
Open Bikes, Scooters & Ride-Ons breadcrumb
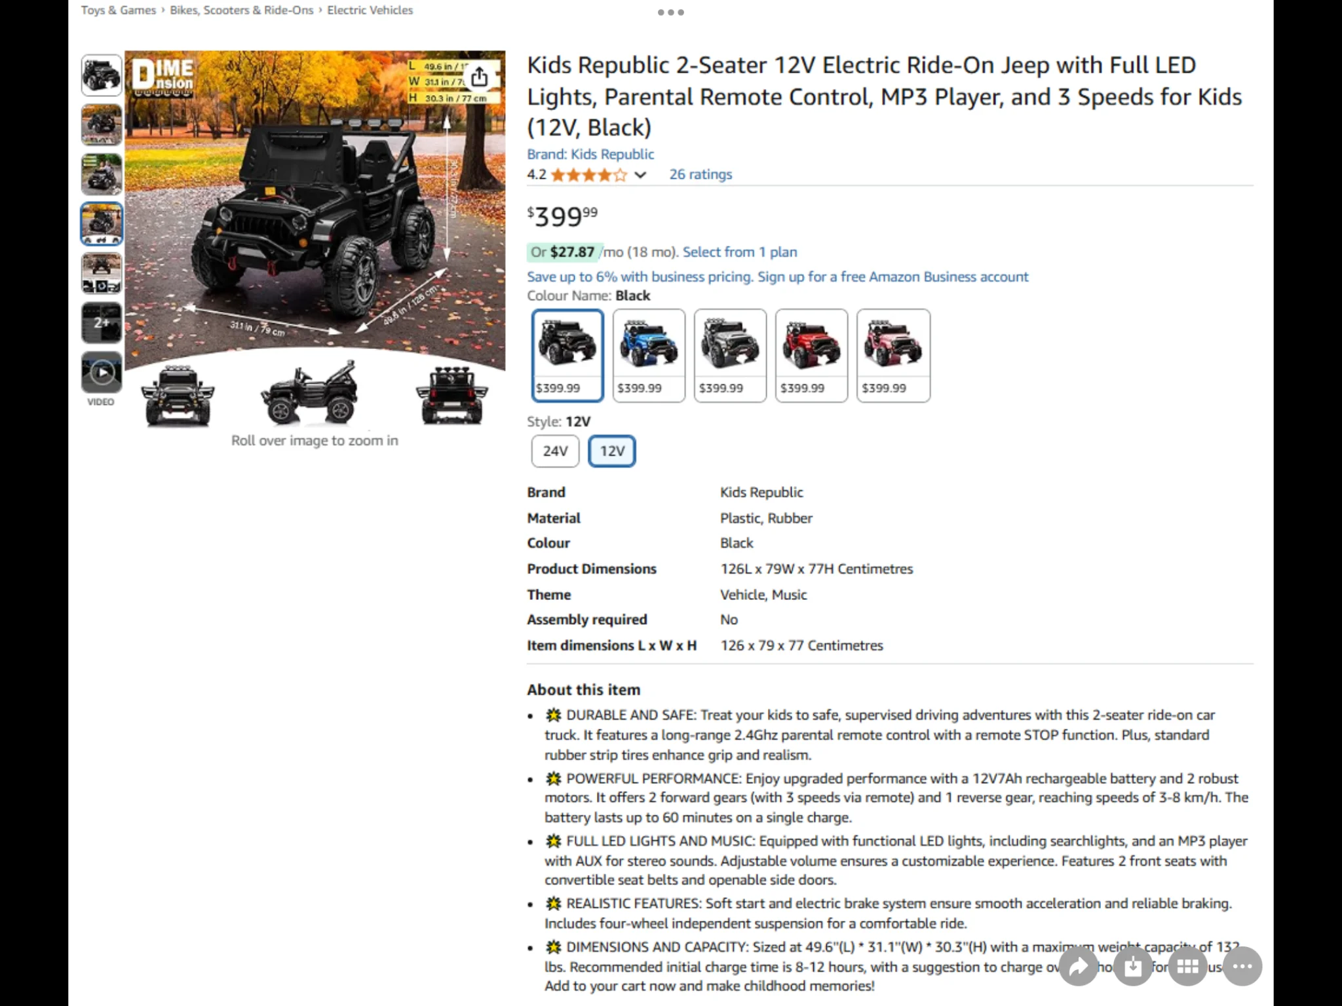242,10
